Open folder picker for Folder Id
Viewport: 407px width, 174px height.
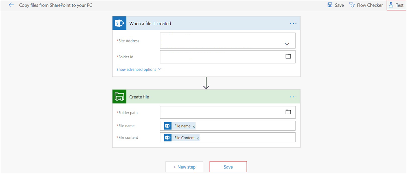click(x=288, y=56)
